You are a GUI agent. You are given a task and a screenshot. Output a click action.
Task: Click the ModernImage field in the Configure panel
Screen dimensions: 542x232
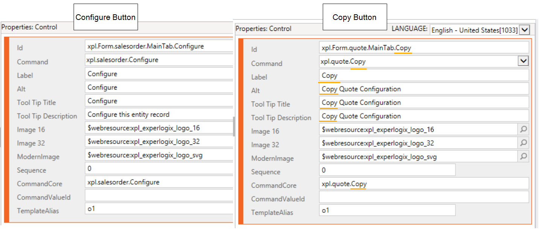click(x=159, y=155)
